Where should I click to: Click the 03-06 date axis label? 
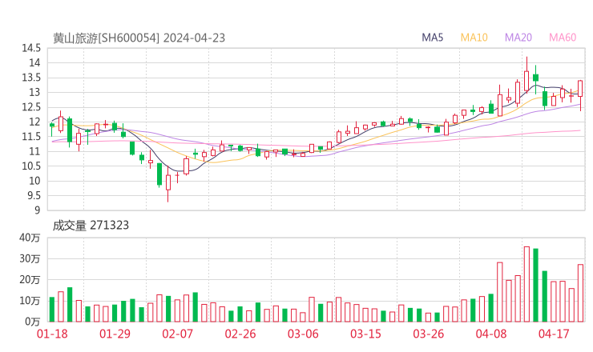[303, 334]
